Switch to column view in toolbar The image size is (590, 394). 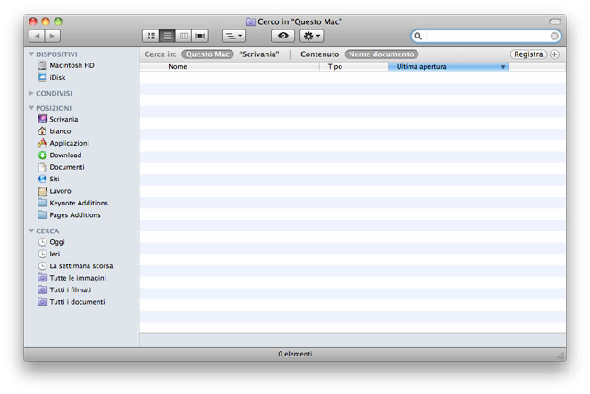pos(184,36)
